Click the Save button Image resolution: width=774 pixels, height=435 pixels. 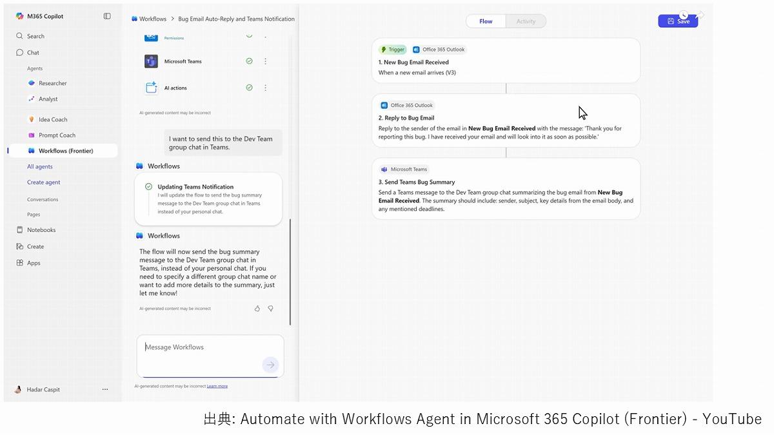coord(678,21)
